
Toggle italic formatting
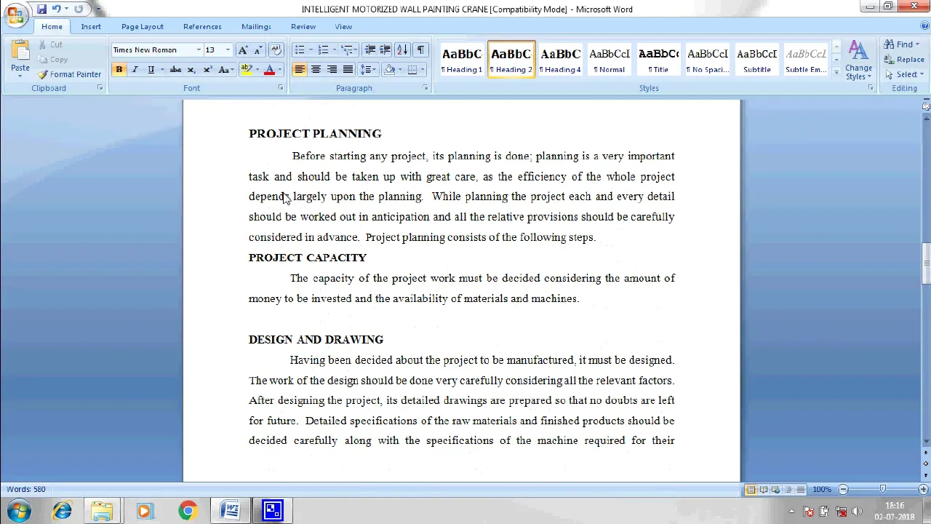[135, 70]
